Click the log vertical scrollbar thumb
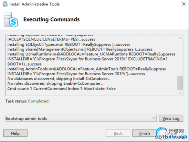The image size is (189, 142). 180,83
